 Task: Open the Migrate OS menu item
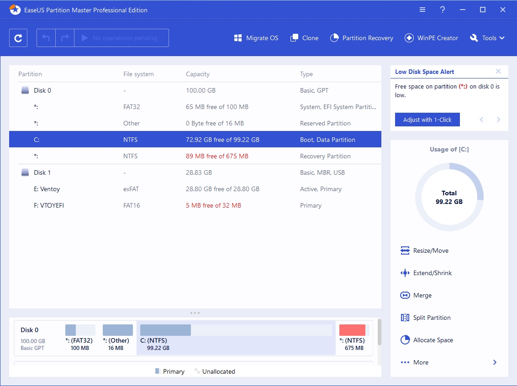pyautogui.click(x=256, y=38)
